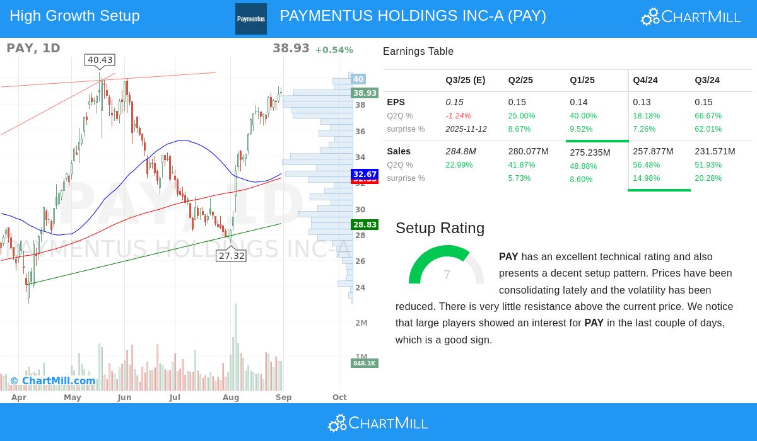Image resolution: width=757 pixels, height=441 pixels.
Task: Click the 284.8M sales estimate
Action: point(461,151)
